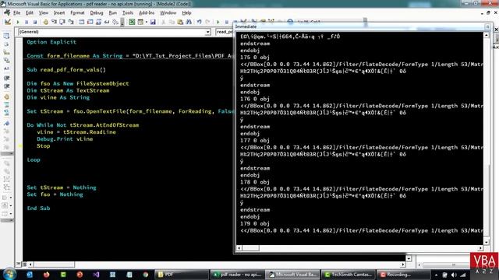Click the Undo arrow icon
This screenshot has width=499, height=280.
(199, 22)
